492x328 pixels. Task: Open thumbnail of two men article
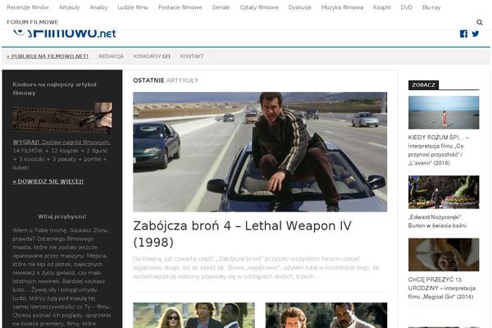click(326, 315)
